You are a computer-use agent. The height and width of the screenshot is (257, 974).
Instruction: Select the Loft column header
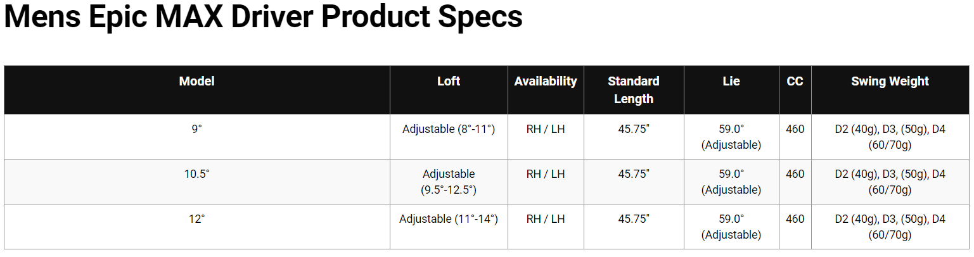[449, 82]
